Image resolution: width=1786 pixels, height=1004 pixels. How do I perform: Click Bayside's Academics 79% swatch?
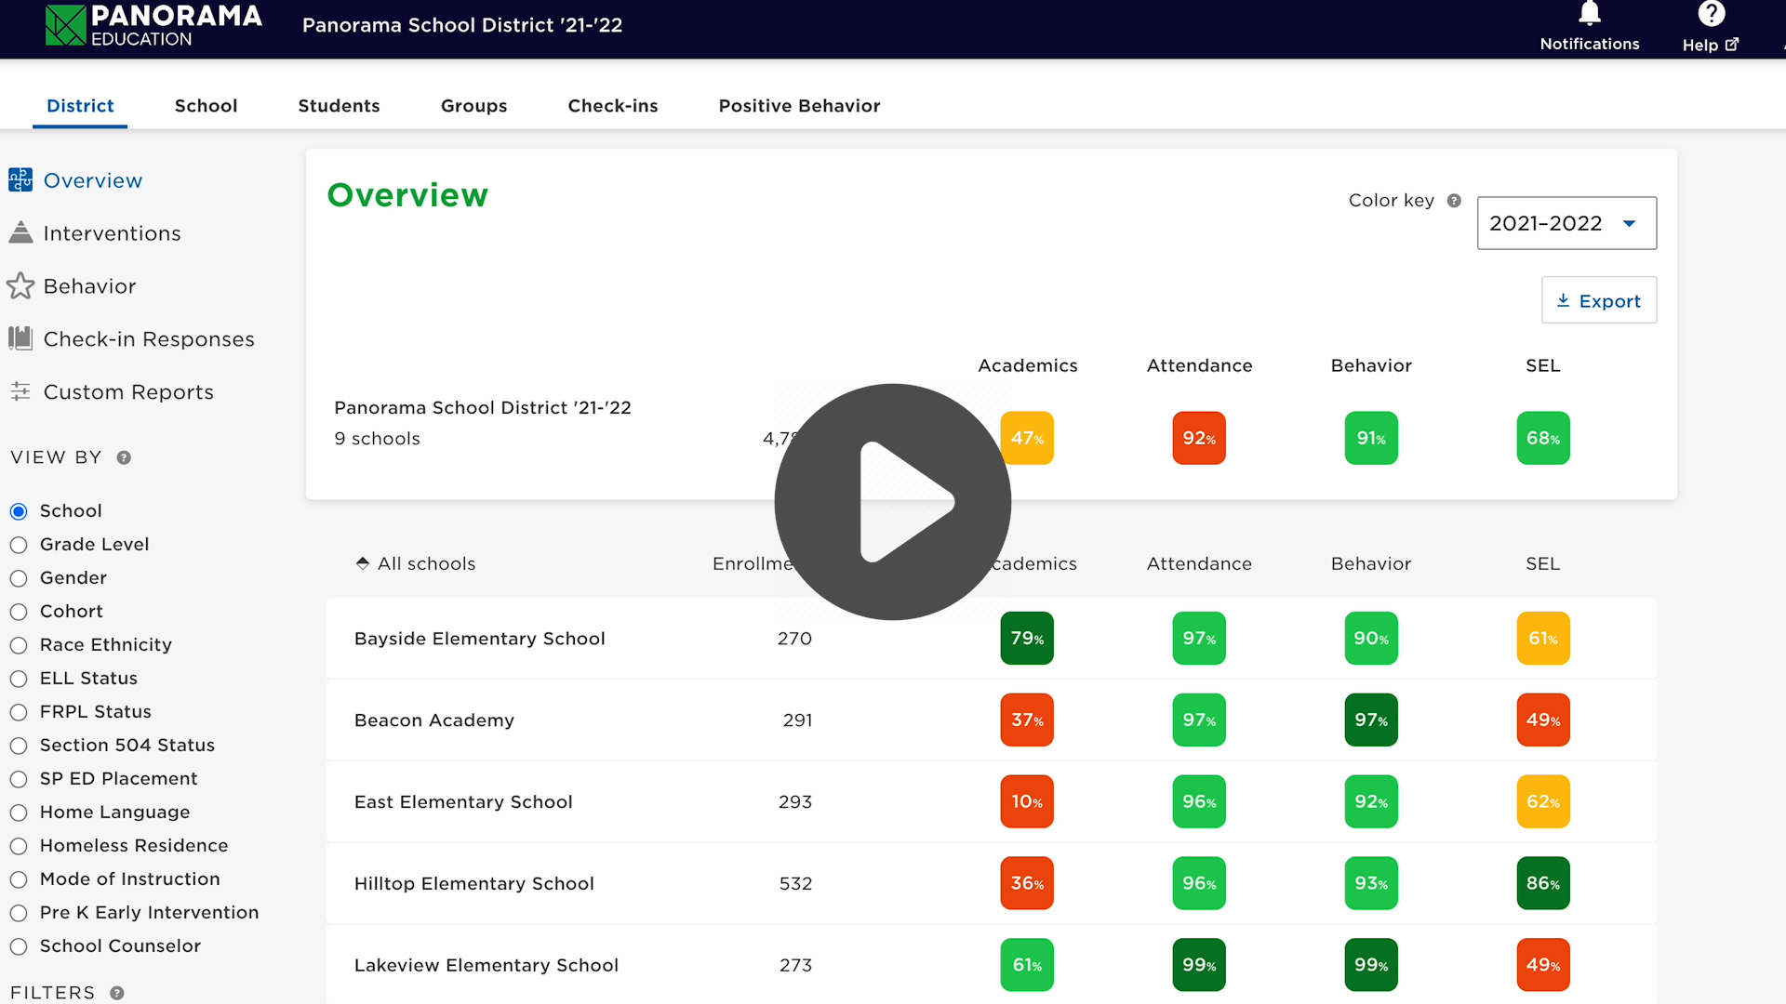pos(1027,639)
